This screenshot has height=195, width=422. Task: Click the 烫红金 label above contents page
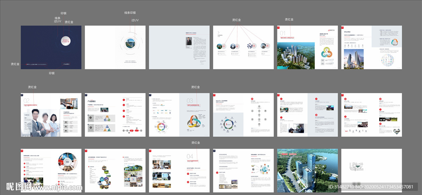(x=237, y=20)
